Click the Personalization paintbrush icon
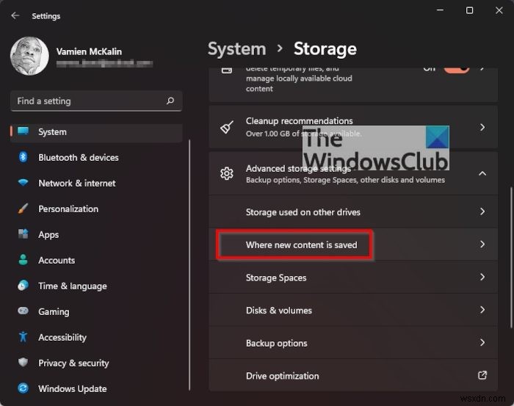514x406 pixels. point(23,209)
